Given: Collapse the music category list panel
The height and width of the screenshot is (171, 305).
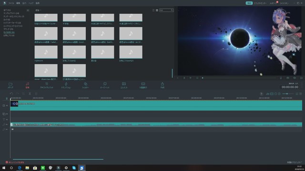Looking at the screenshot, I should (x=28, y=10).
